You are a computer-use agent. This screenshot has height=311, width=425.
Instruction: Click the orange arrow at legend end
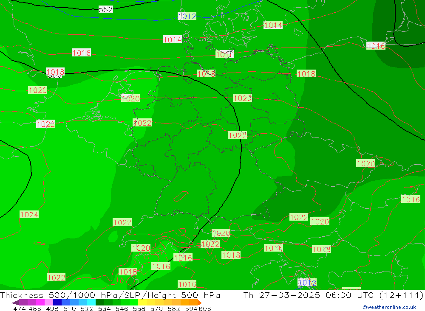[x=200, y=303]
